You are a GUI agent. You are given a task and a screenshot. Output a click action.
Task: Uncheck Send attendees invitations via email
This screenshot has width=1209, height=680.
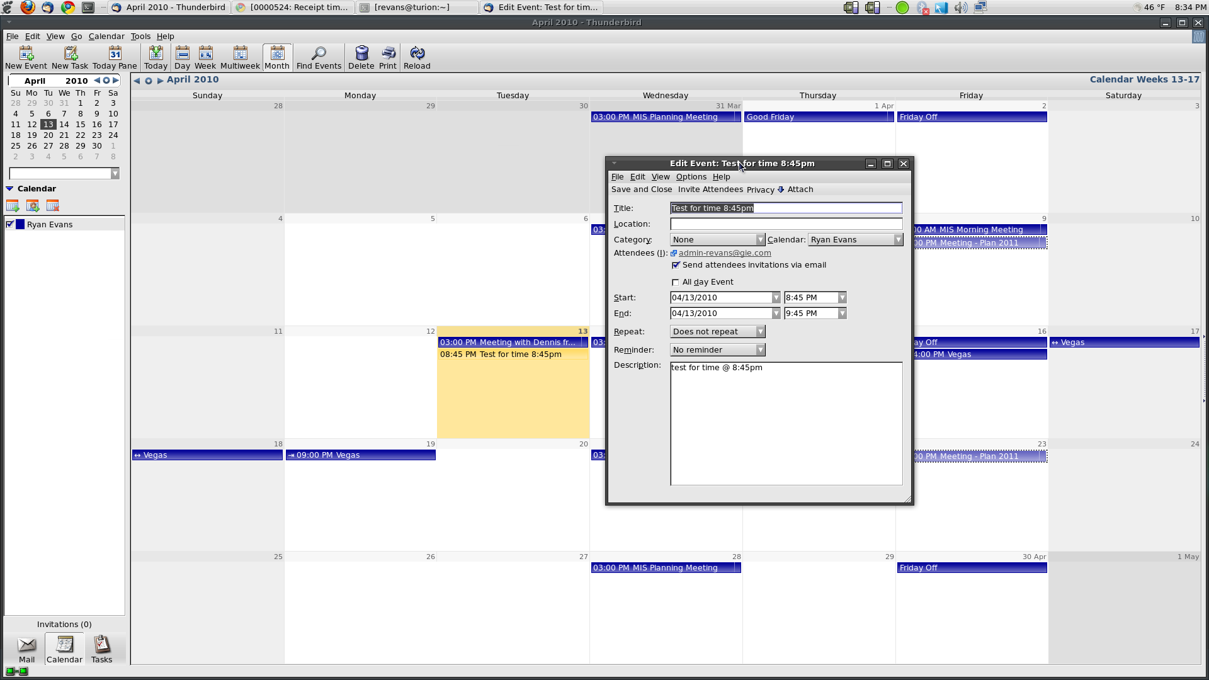[x=676, y=266]
